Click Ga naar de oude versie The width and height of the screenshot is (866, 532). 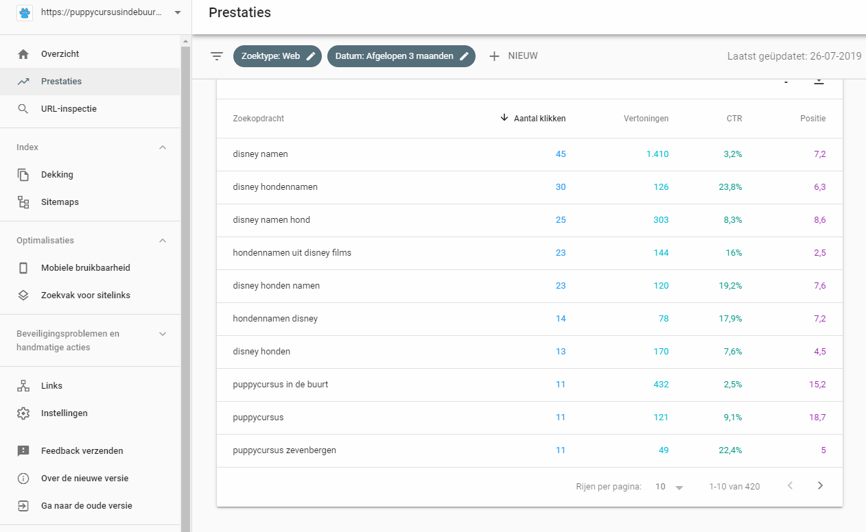(90, 506)
